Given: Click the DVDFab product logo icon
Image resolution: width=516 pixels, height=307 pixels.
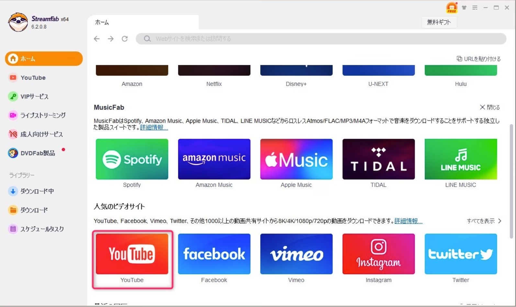Looking at the screenshot, I should 13,153.
